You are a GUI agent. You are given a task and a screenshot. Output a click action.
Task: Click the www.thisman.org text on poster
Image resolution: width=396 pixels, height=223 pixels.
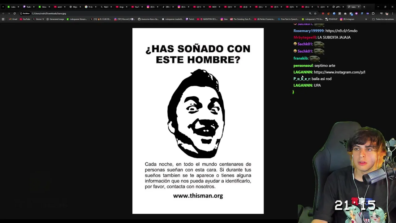198,196
